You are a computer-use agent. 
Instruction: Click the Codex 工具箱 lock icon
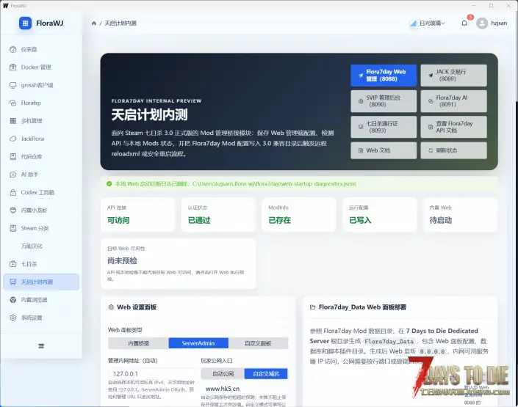tap(13, 192)
